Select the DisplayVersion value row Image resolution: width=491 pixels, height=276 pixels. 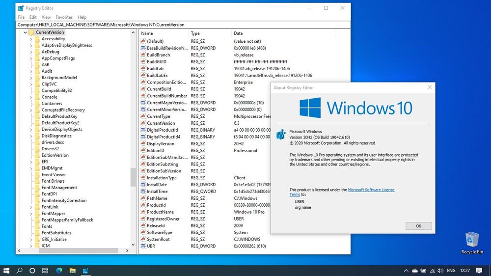(x=244, y=143)
